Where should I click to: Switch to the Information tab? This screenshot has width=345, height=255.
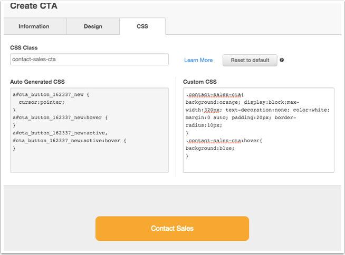click(x=35, y=26)
